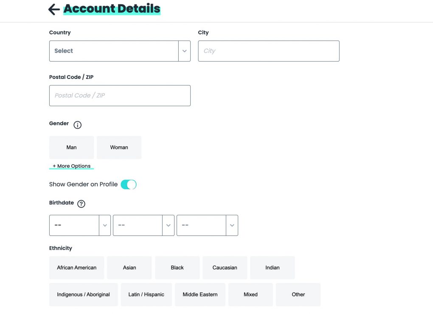Expand the third Birthdate dropdown
The image size is (433, 314).
pyautogui.click(x=207, y=225)
